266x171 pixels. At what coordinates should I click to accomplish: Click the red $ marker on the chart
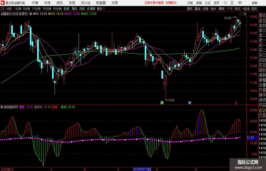[236, 103]
